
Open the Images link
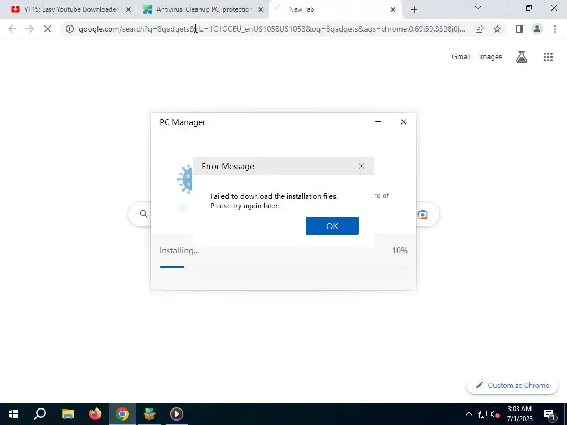coord(491,57)
